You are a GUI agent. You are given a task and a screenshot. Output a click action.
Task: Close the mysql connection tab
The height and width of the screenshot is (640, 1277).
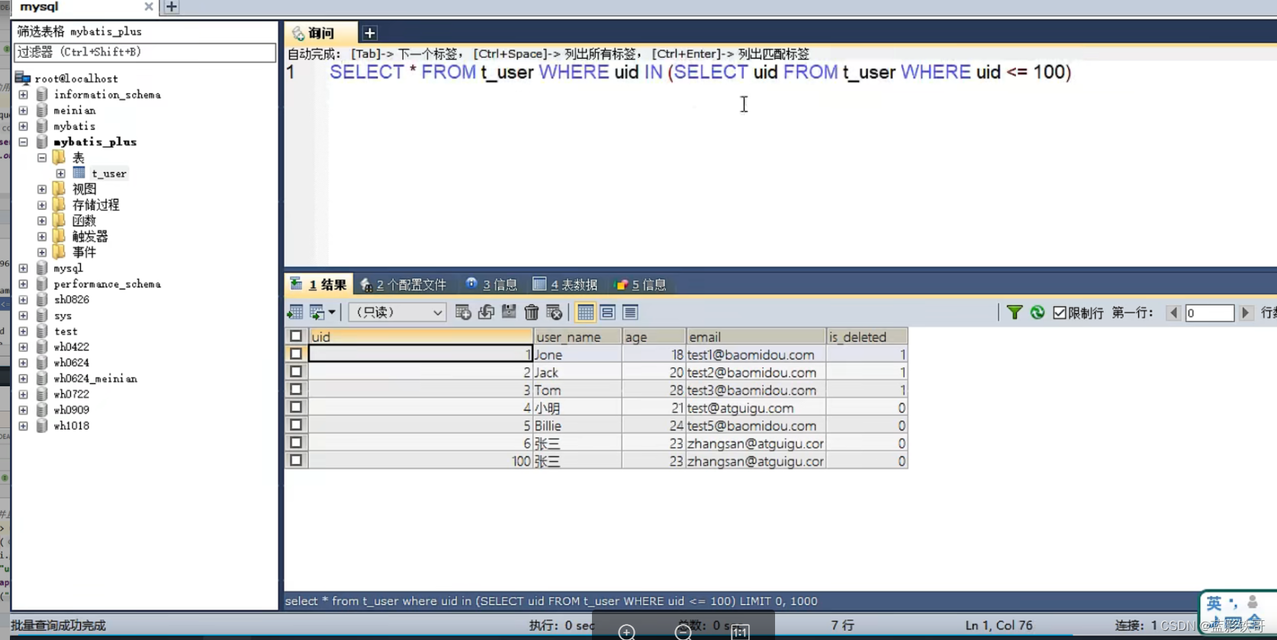point(149,7)
